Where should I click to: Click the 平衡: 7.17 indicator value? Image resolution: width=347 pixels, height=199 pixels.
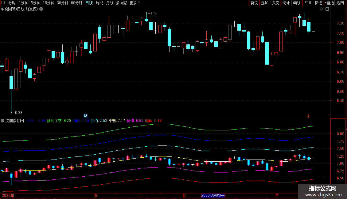click(x=117, y=121)
